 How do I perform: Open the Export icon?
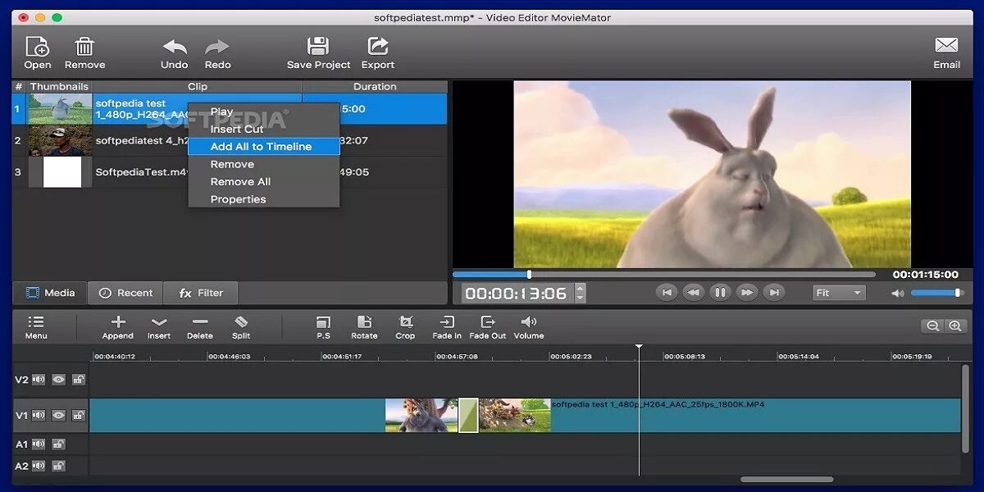tap(378, 47)
